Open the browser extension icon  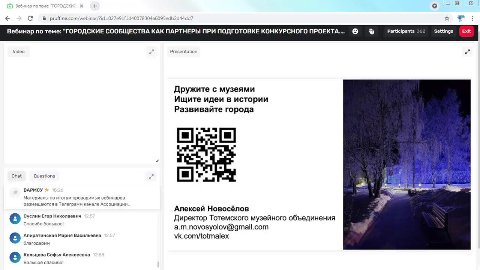[461, 18]
